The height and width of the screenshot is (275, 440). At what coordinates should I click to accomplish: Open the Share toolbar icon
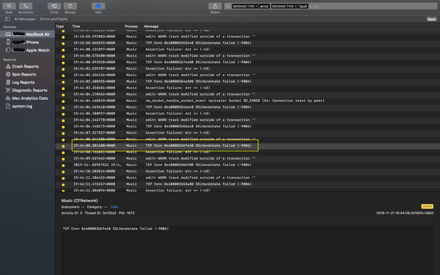[x=215, y=6]
